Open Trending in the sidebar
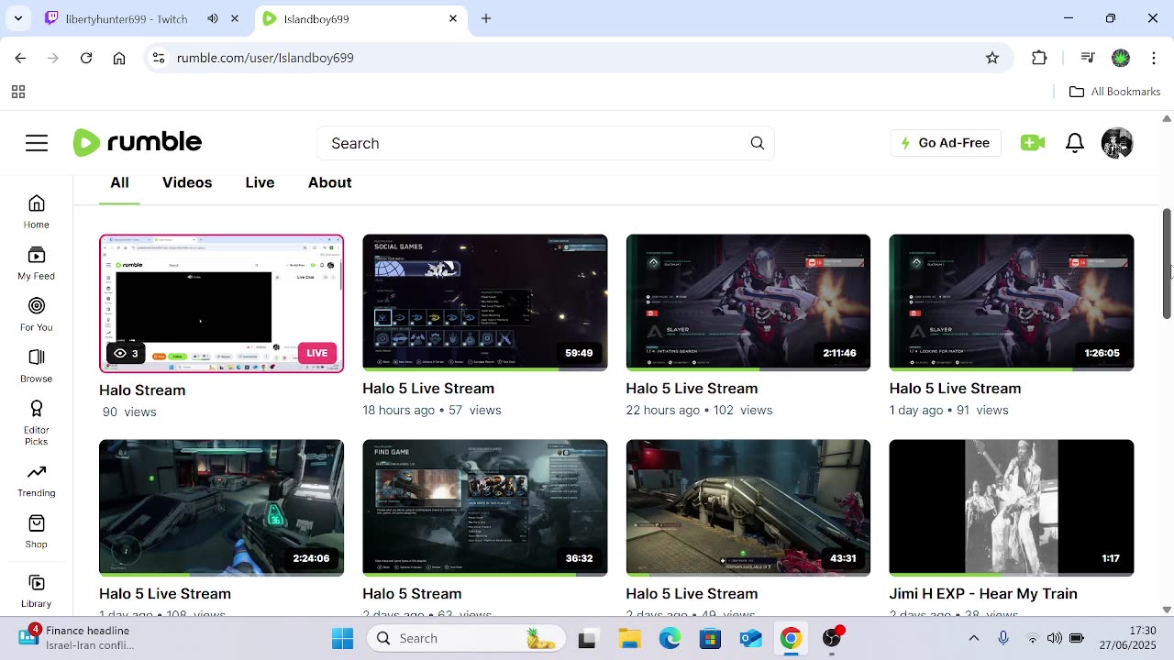Viewport: 1174px width, 660px height. click(37, 480)
